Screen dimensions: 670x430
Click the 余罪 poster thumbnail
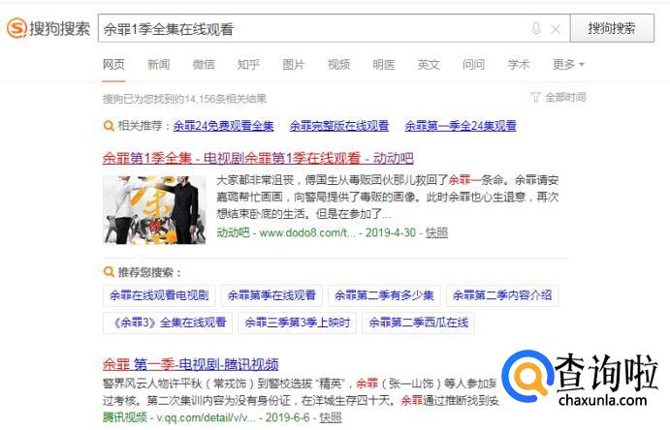(154, 209)
